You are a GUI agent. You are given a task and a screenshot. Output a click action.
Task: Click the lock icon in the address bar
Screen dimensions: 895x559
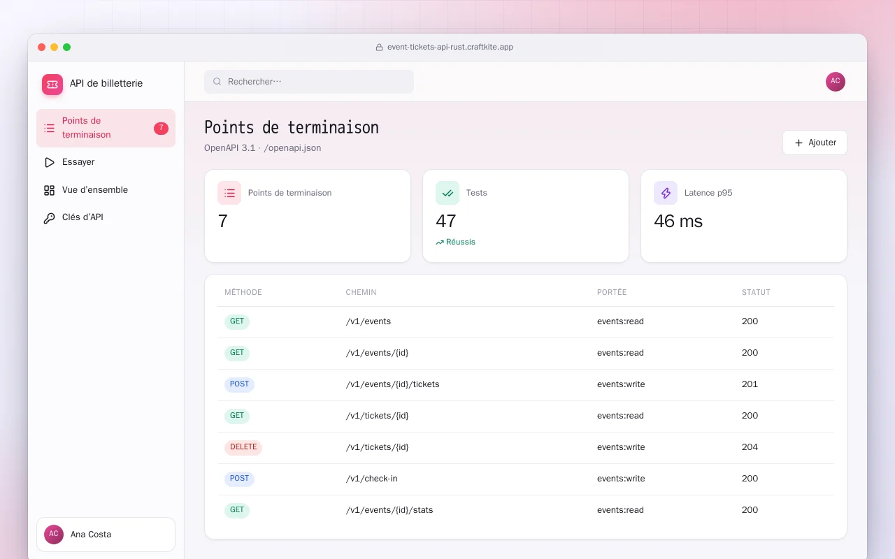point(380,48)
